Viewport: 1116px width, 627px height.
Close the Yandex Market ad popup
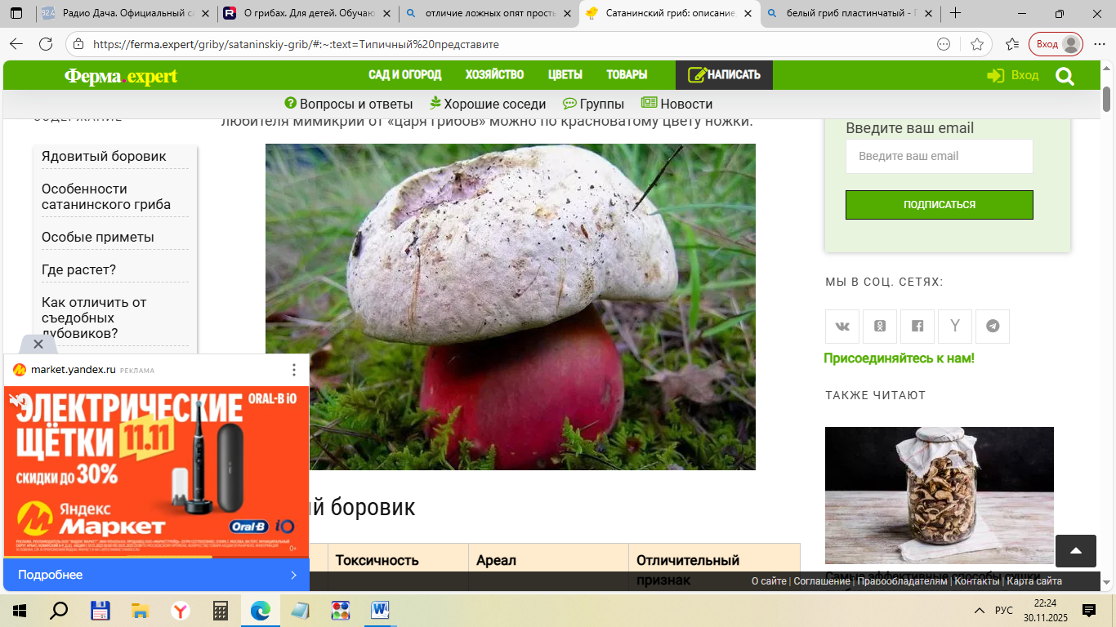click(38, 344)
